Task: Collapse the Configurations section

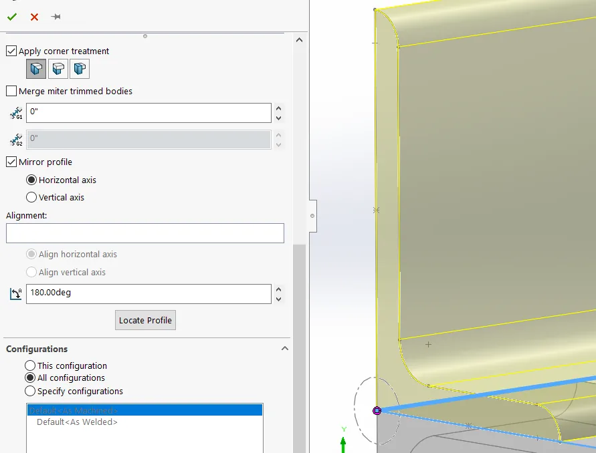Action: point(285,348)
